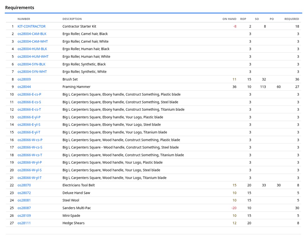Click the REQUIRED column header

pos(292,19)
